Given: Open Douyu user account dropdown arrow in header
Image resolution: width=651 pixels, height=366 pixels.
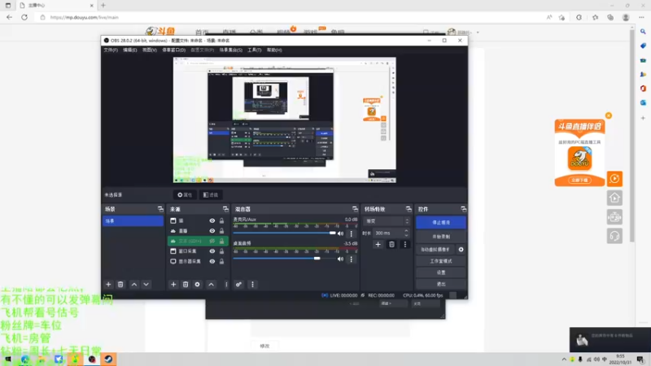Looking at the screenshot, I should (478, 33).
